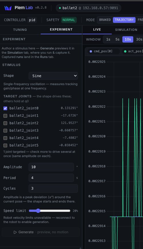This screenshot has width=143, height=249.
Task: Check the ballet2_joint1 checkbox
Action: click(5, 116)
